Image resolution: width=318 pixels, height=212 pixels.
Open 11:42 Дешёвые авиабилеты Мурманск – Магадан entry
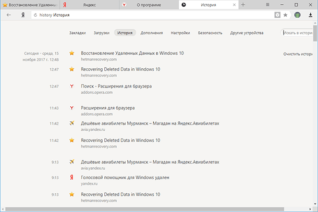coord(150,123)
